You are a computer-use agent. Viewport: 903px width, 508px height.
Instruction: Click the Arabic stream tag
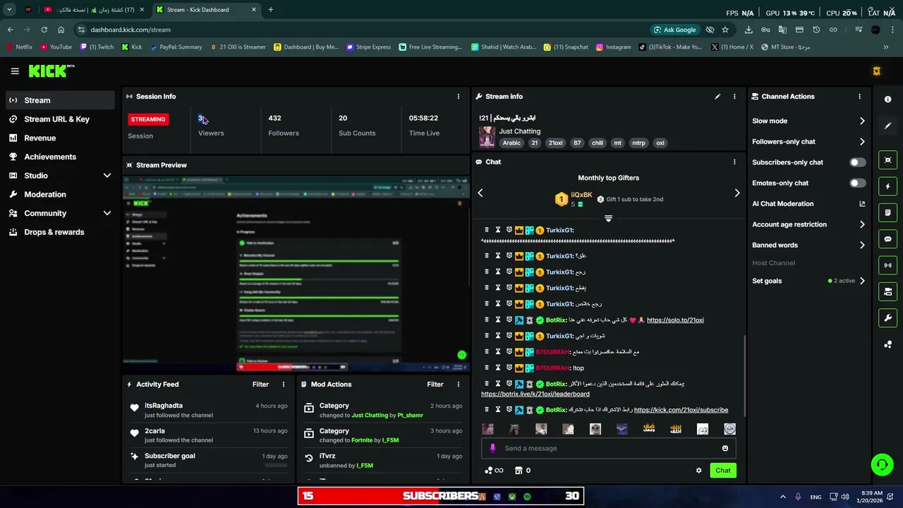click(511, 143)
